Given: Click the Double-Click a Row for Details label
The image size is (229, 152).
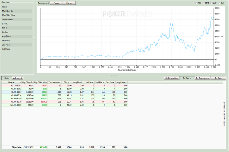Looking at the screenshot, I should pos(224,114).
